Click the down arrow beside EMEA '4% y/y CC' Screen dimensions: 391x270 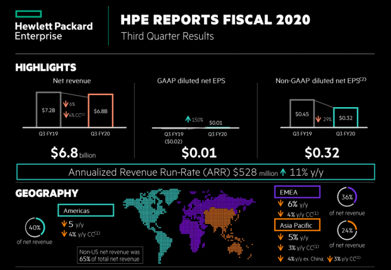pos(281,214)
